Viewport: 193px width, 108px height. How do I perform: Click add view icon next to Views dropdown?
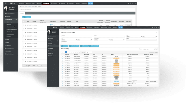[x=155, y=49]
